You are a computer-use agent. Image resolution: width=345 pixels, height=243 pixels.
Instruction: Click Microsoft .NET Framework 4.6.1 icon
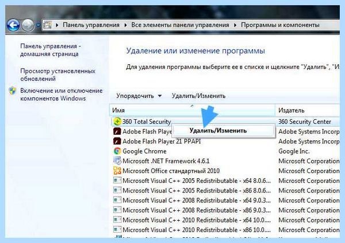pos(117,161)
